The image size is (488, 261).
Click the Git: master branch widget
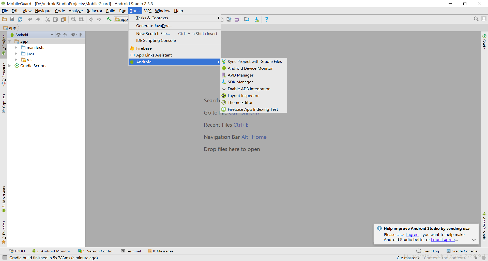(x=408, y=258)
